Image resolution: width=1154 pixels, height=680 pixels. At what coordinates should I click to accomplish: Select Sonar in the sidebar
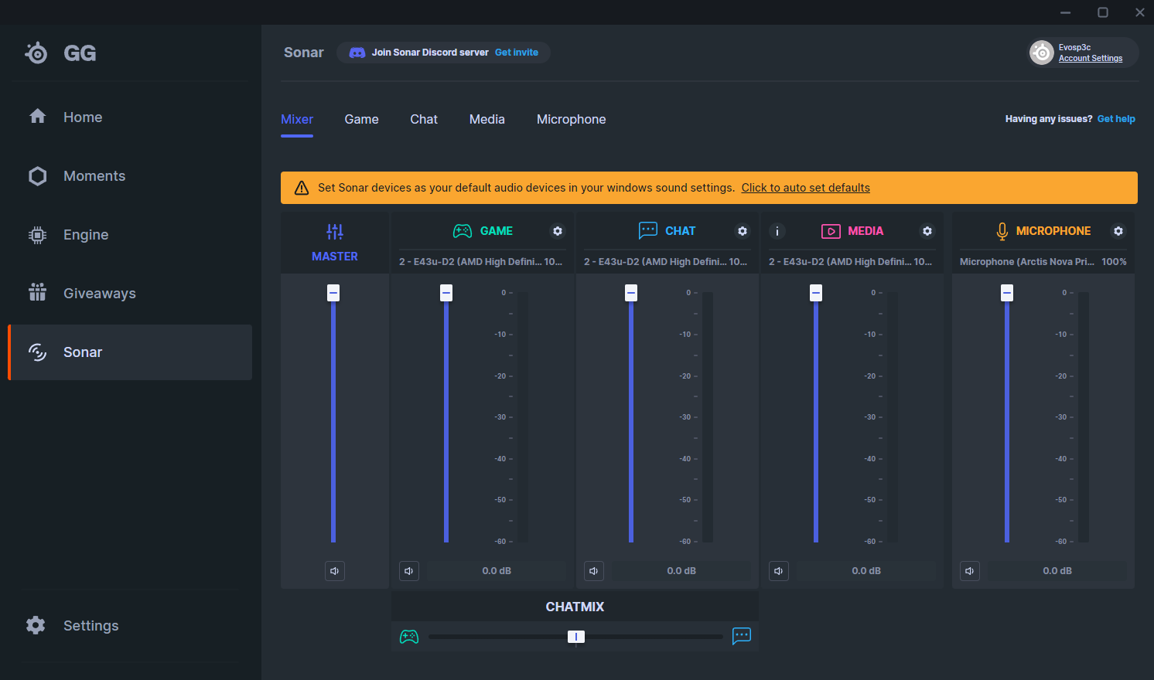pyautogui.click(x=130, y=352)
